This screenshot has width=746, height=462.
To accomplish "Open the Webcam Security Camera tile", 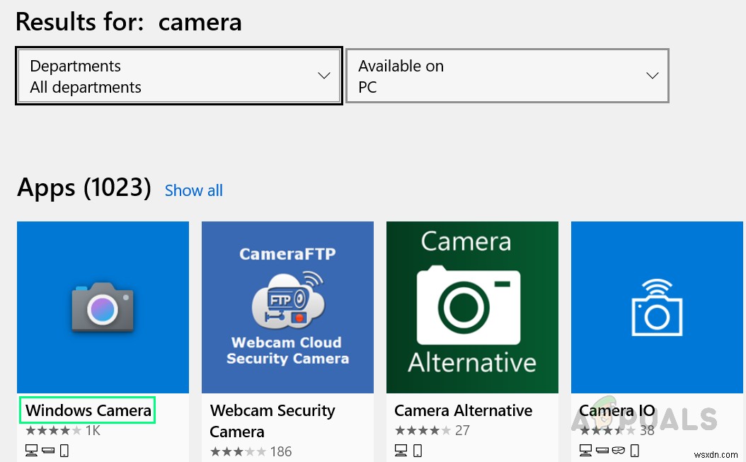I will (x=287, y=306).
